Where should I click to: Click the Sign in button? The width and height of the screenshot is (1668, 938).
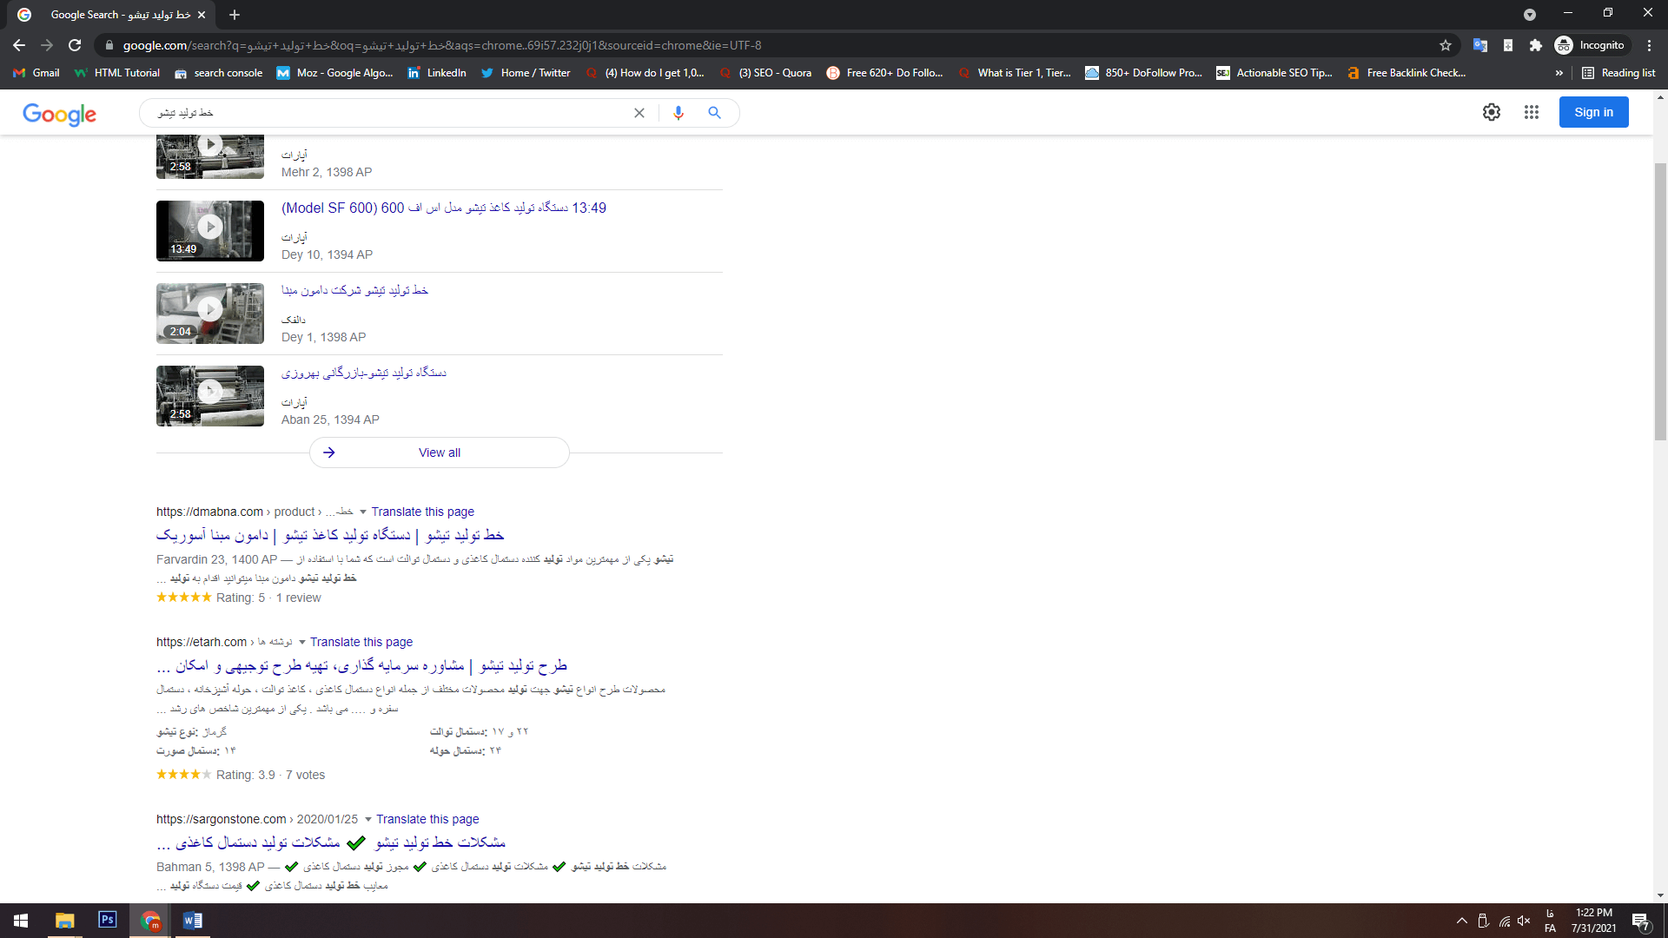click(x=1593, y=112)
